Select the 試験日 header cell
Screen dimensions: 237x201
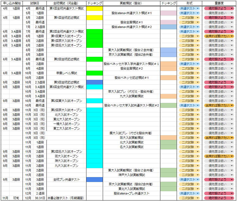point(35,3)
